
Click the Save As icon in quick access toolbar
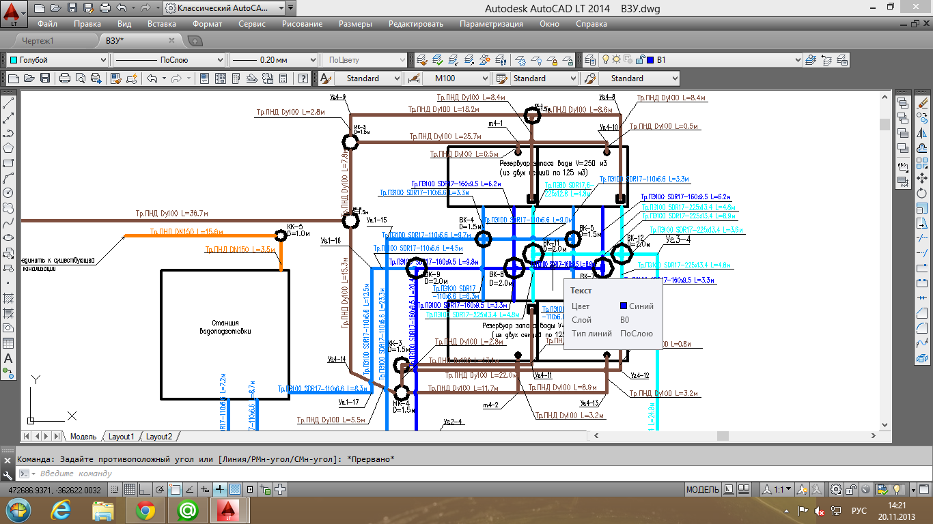tap(88, 8)
